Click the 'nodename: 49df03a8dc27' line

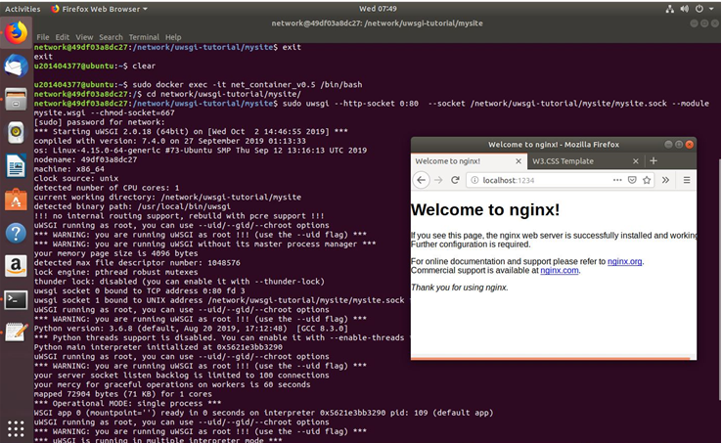[x=85, y=159]
